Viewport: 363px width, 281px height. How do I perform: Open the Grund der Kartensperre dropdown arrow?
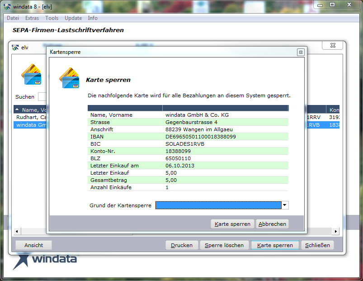(x=285, y=205)
